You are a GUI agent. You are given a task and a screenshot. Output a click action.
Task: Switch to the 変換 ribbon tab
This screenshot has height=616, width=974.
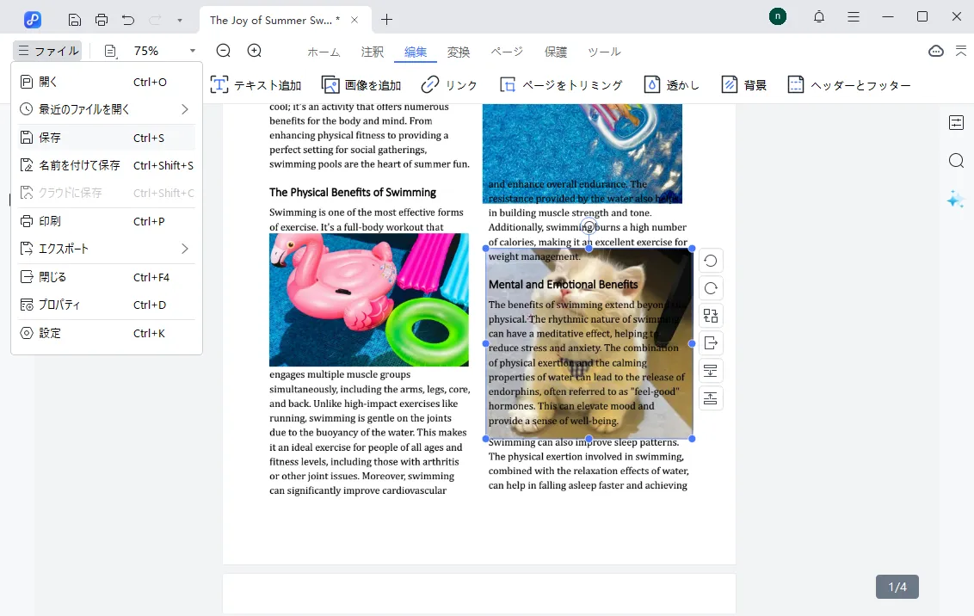click(x=459, y=52)
